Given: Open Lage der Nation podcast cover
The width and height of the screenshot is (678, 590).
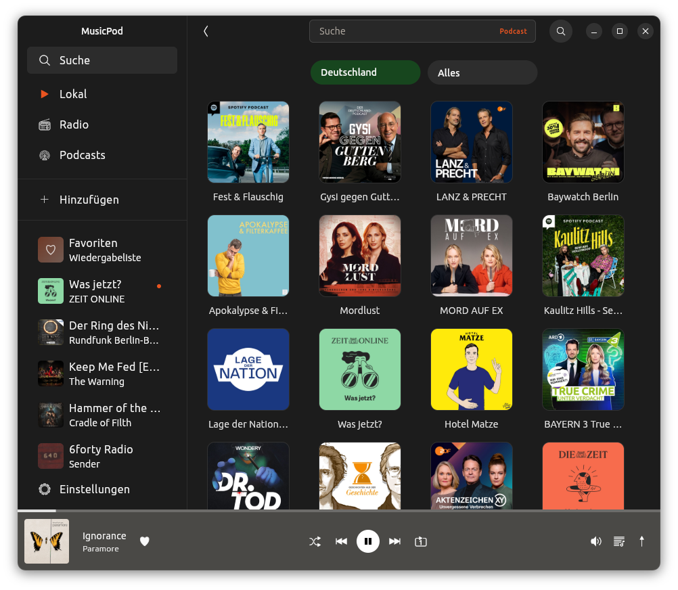Looking at the screenshot, I should tap(248, 369).
